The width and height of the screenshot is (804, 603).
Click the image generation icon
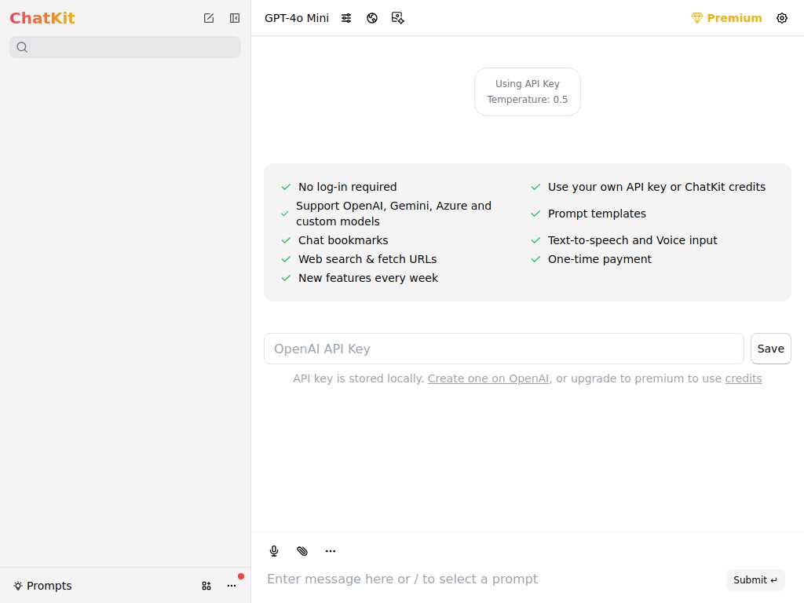pyautogui.click(x=398, y=18)
